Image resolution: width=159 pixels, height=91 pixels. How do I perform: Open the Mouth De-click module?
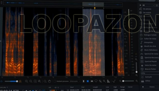click(149, 46)
